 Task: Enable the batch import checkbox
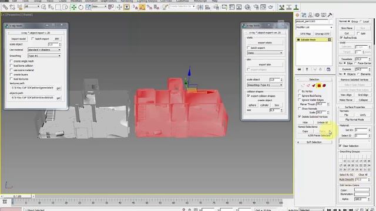33,39
